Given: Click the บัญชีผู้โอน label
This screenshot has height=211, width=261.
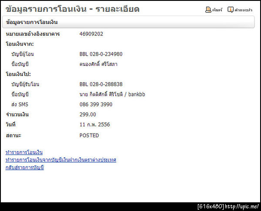Looking at the screenshot, I should 23,54.
